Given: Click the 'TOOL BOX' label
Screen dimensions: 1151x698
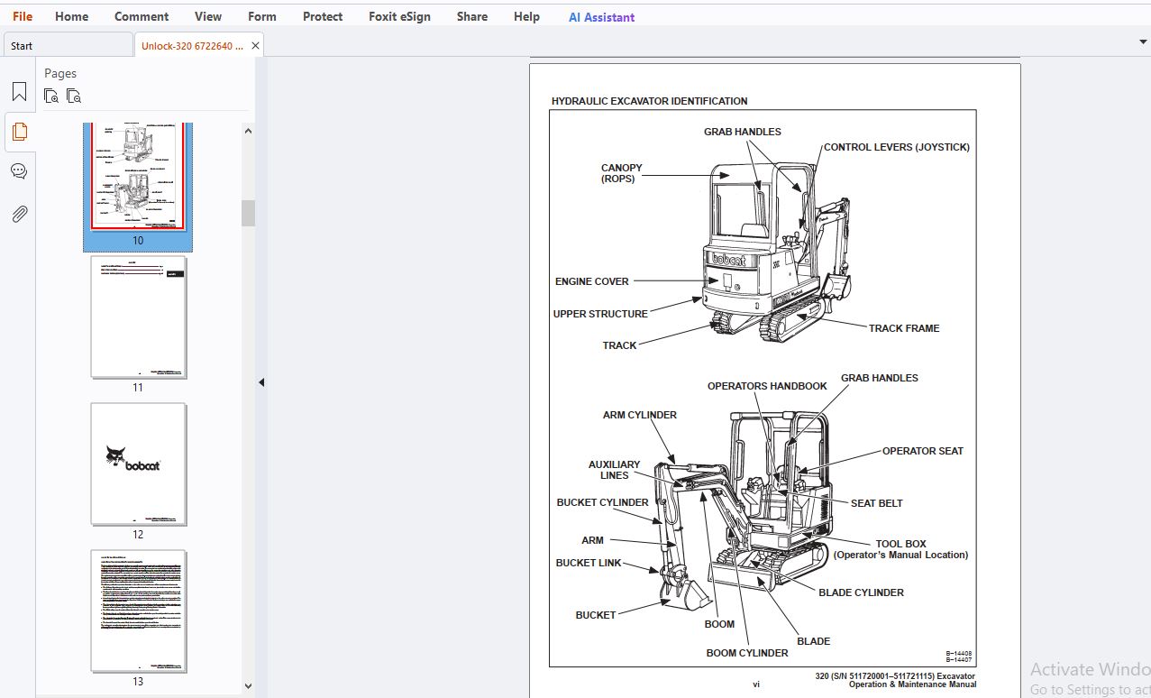Looking at the screenshot, I should point(901,544).
